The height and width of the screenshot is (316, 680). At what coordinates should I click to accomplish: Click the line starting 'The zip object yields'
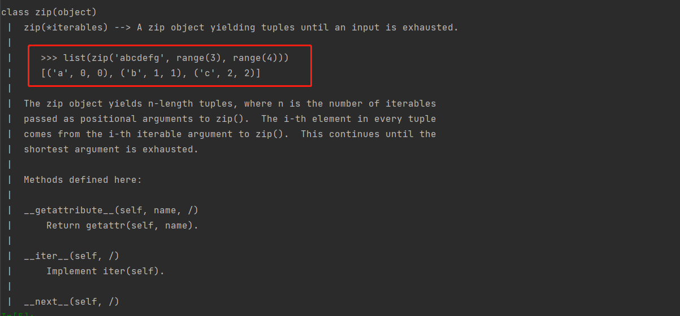tap(230, 104)
